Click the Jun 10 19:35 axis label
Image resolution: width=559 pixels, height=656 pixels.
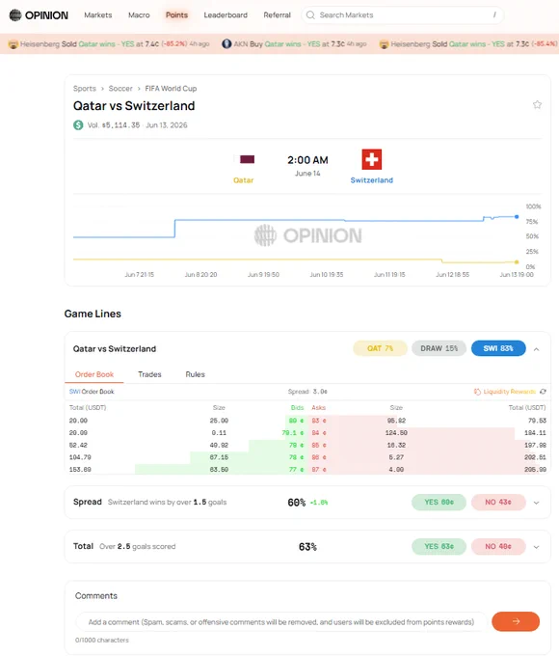pyautogui.click(x=327, y=275)
